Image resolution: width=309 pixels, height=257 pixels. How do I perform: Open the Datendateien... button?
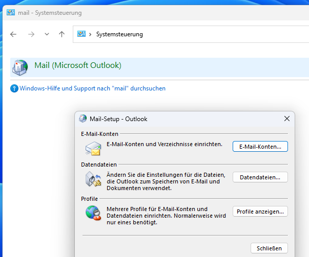260,177
